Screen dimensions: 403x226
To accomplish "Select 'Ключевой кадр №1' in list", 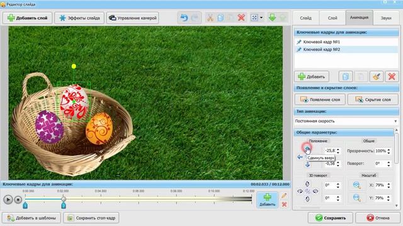I will click(346, 41).
